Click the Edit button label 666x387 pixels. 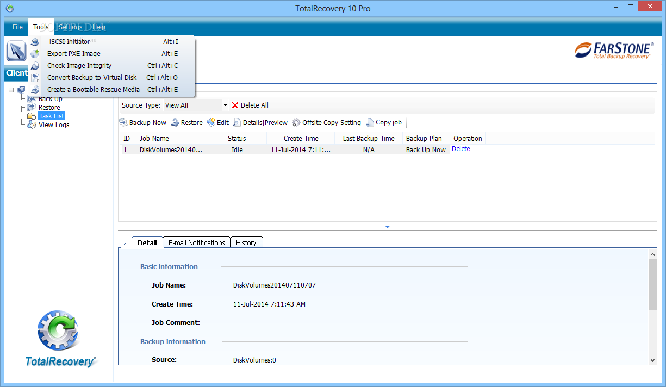(223, 123)
